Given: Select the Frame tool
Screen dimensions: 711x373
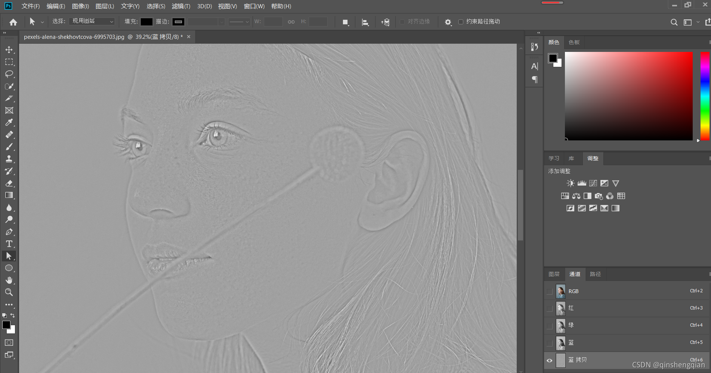Looking at the screenshot, I should pos(9,111).
